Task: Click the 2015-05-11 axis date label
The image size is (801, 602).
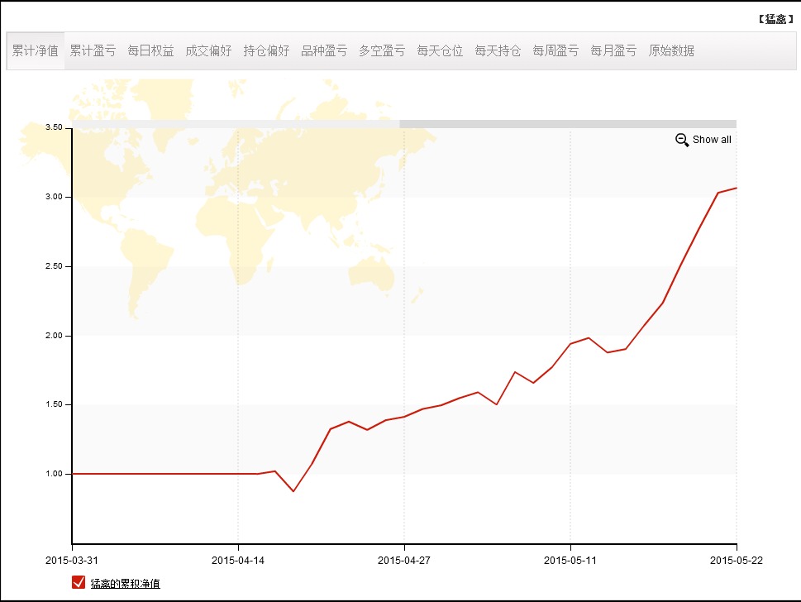Action: pyautogui.click(x=570, y=560)
